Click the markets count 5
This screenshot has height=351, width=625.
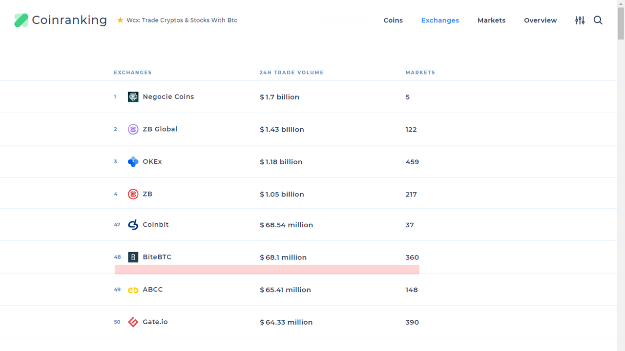408,97
